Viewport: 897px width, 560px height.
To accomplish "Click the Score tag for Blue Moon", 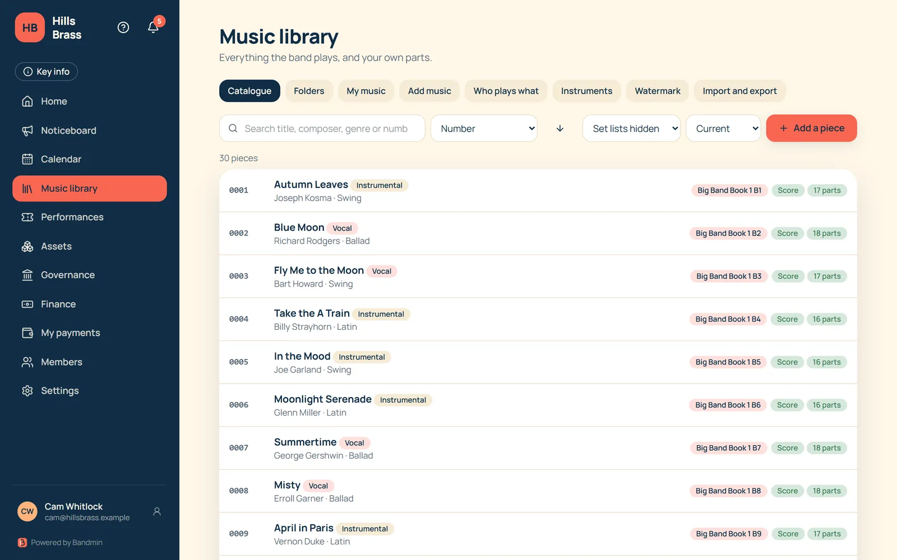I will 787,234.
